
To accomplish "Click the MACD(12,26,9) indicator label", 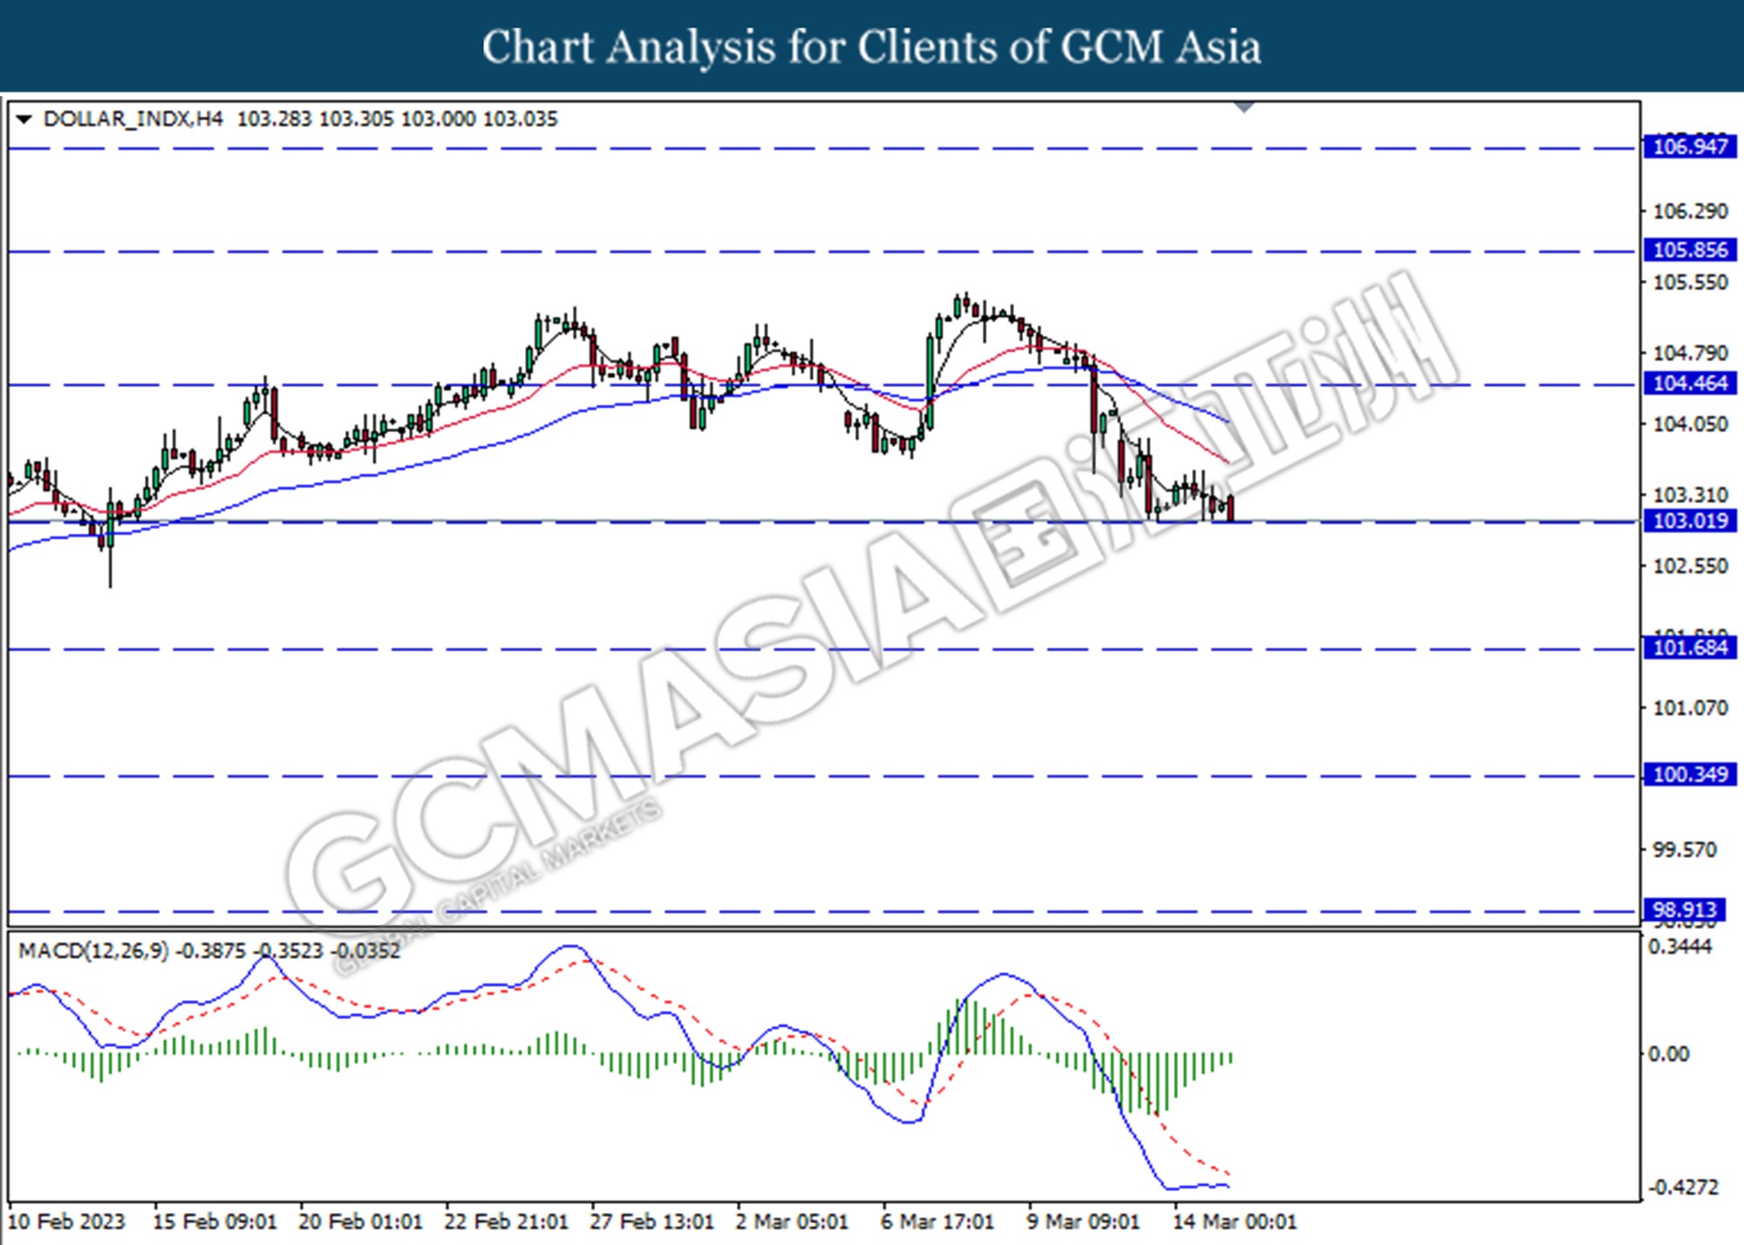I will coord(94,950).
